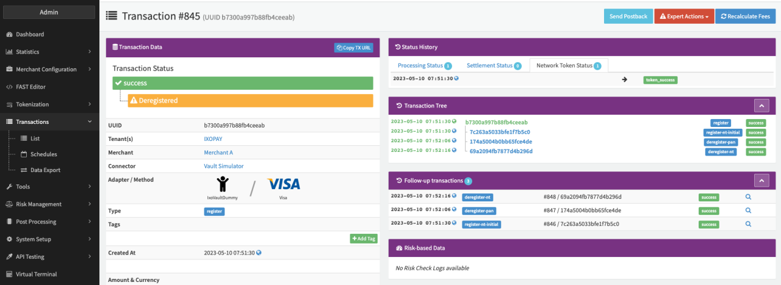Click Recalculate Fees button

click(x=745, y=16)
